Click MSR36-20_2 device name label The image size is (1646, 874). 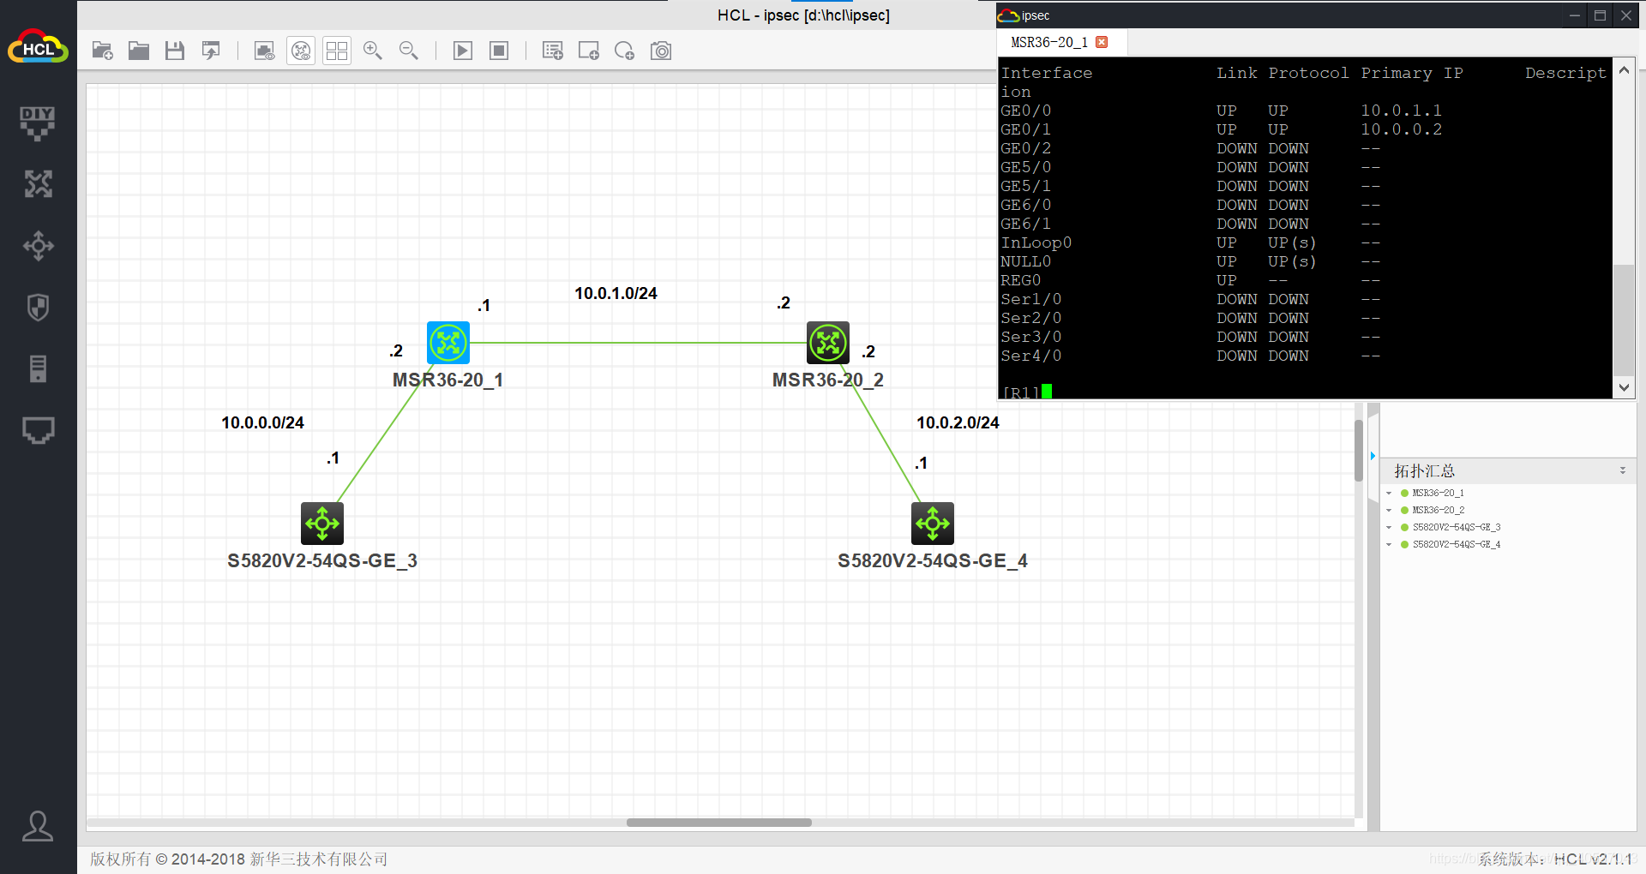[827, 380]
